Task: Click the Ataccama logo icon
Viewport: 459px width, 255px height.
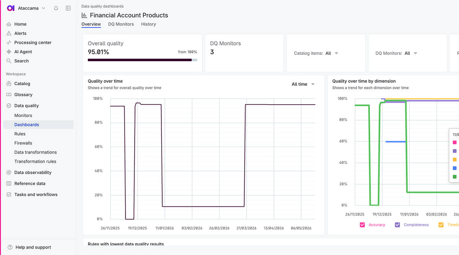Action: click(11, 8)
